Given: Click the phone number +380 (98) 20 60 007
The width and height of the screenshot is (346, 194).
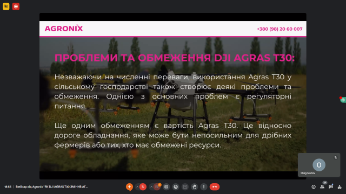Looking at the screenshot, I should (280, 29).
